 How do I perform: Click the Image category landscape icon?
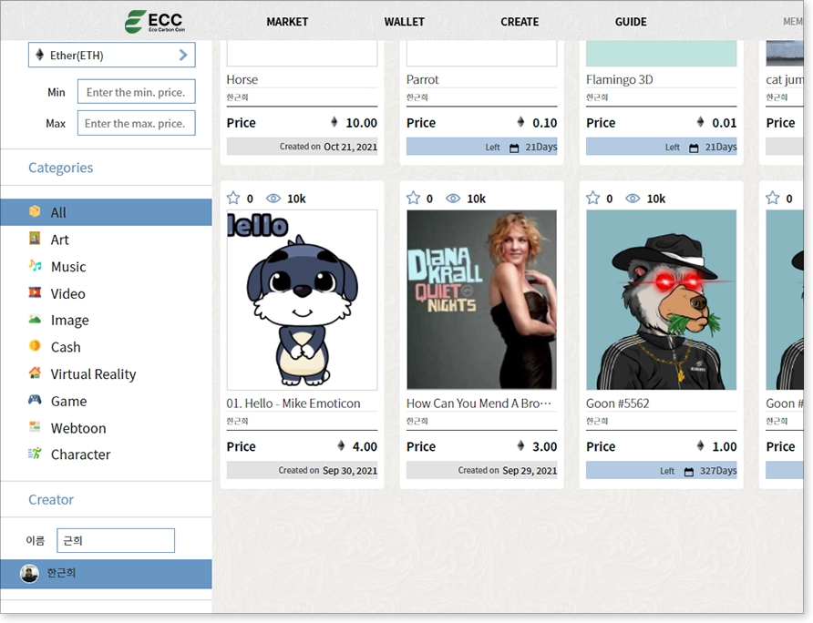(35, 320)
